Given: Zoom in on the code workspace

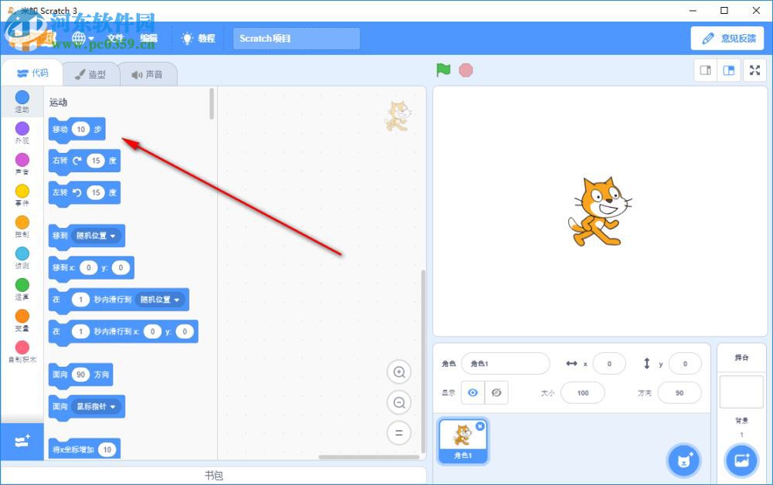Looking at the screenshot, I should click(x=399, y=371).
